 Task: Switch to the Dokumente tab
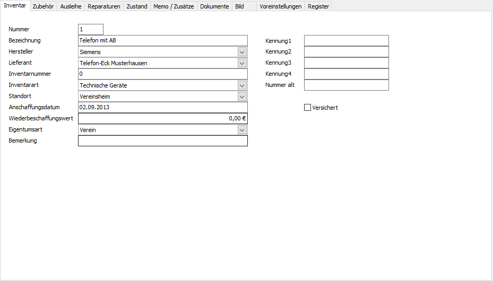214,6
